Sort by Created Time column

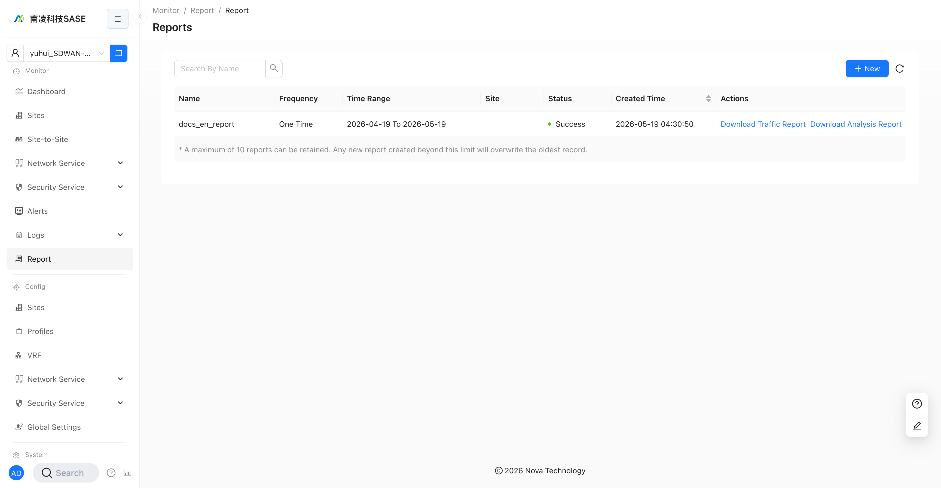(x=708, y=98)
